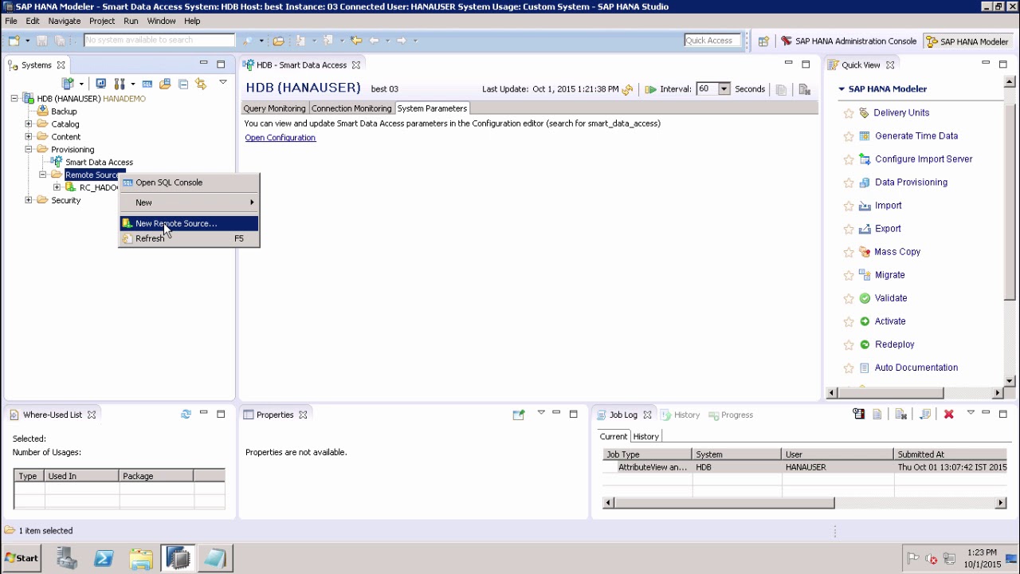Switch to SAP HANA Administration Console perspective
This screenshot has height=574, width=1020.
pos(848,41)
